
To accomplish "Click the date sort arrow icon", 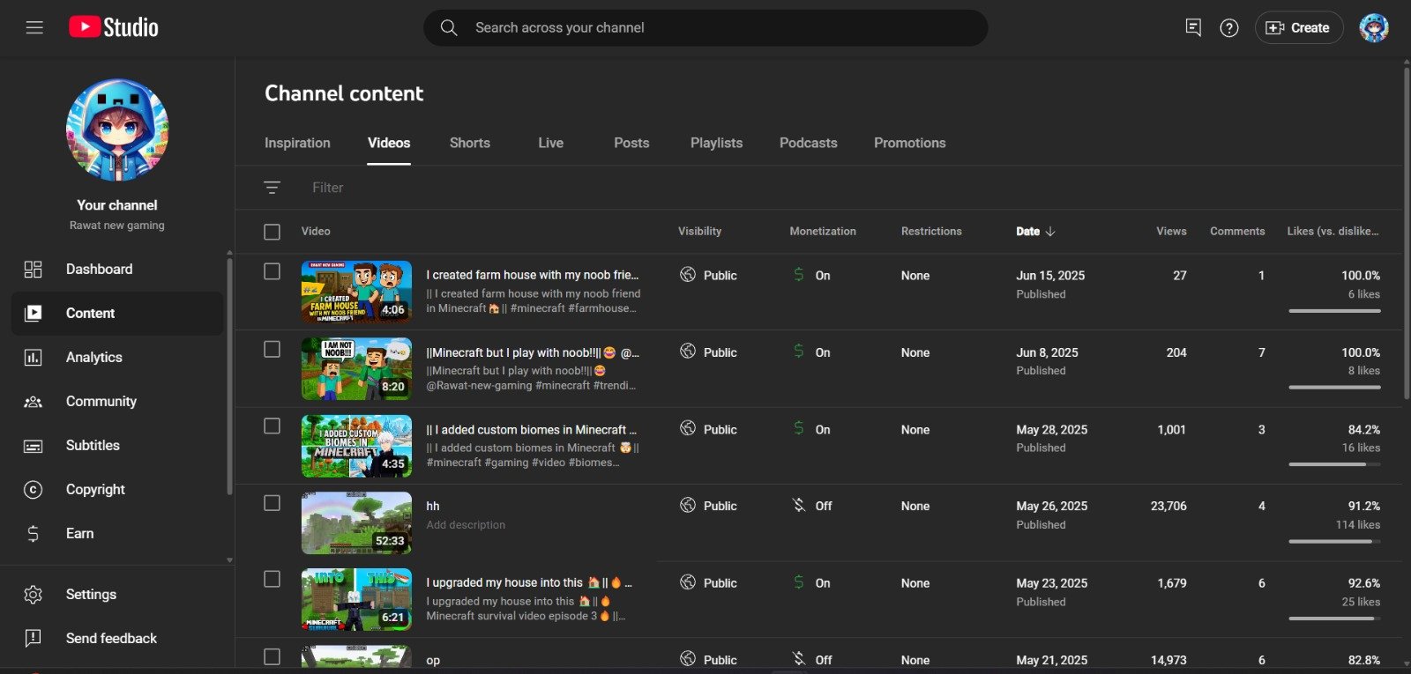I will (1050, 232).
